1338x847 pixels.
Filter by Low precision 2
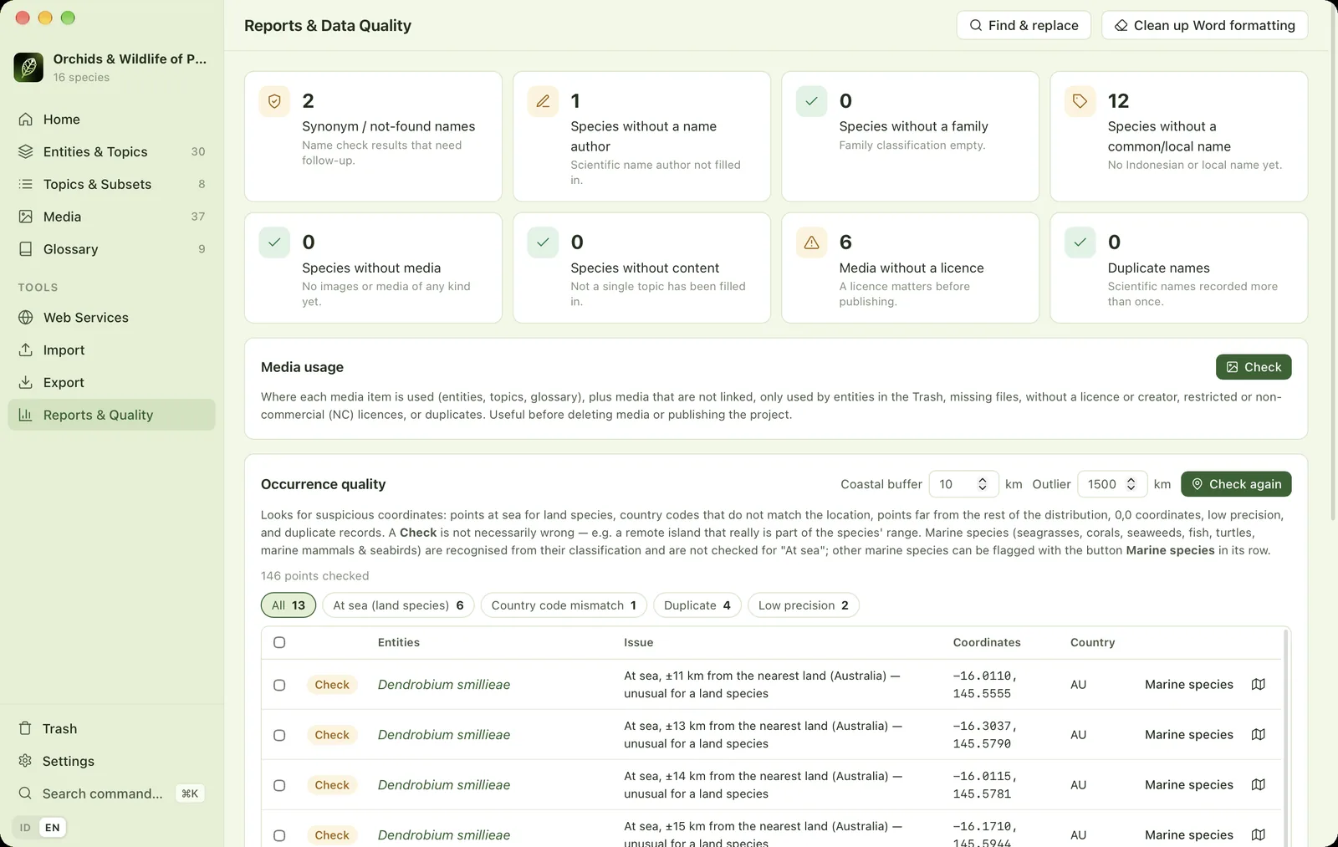pos(804,605)
